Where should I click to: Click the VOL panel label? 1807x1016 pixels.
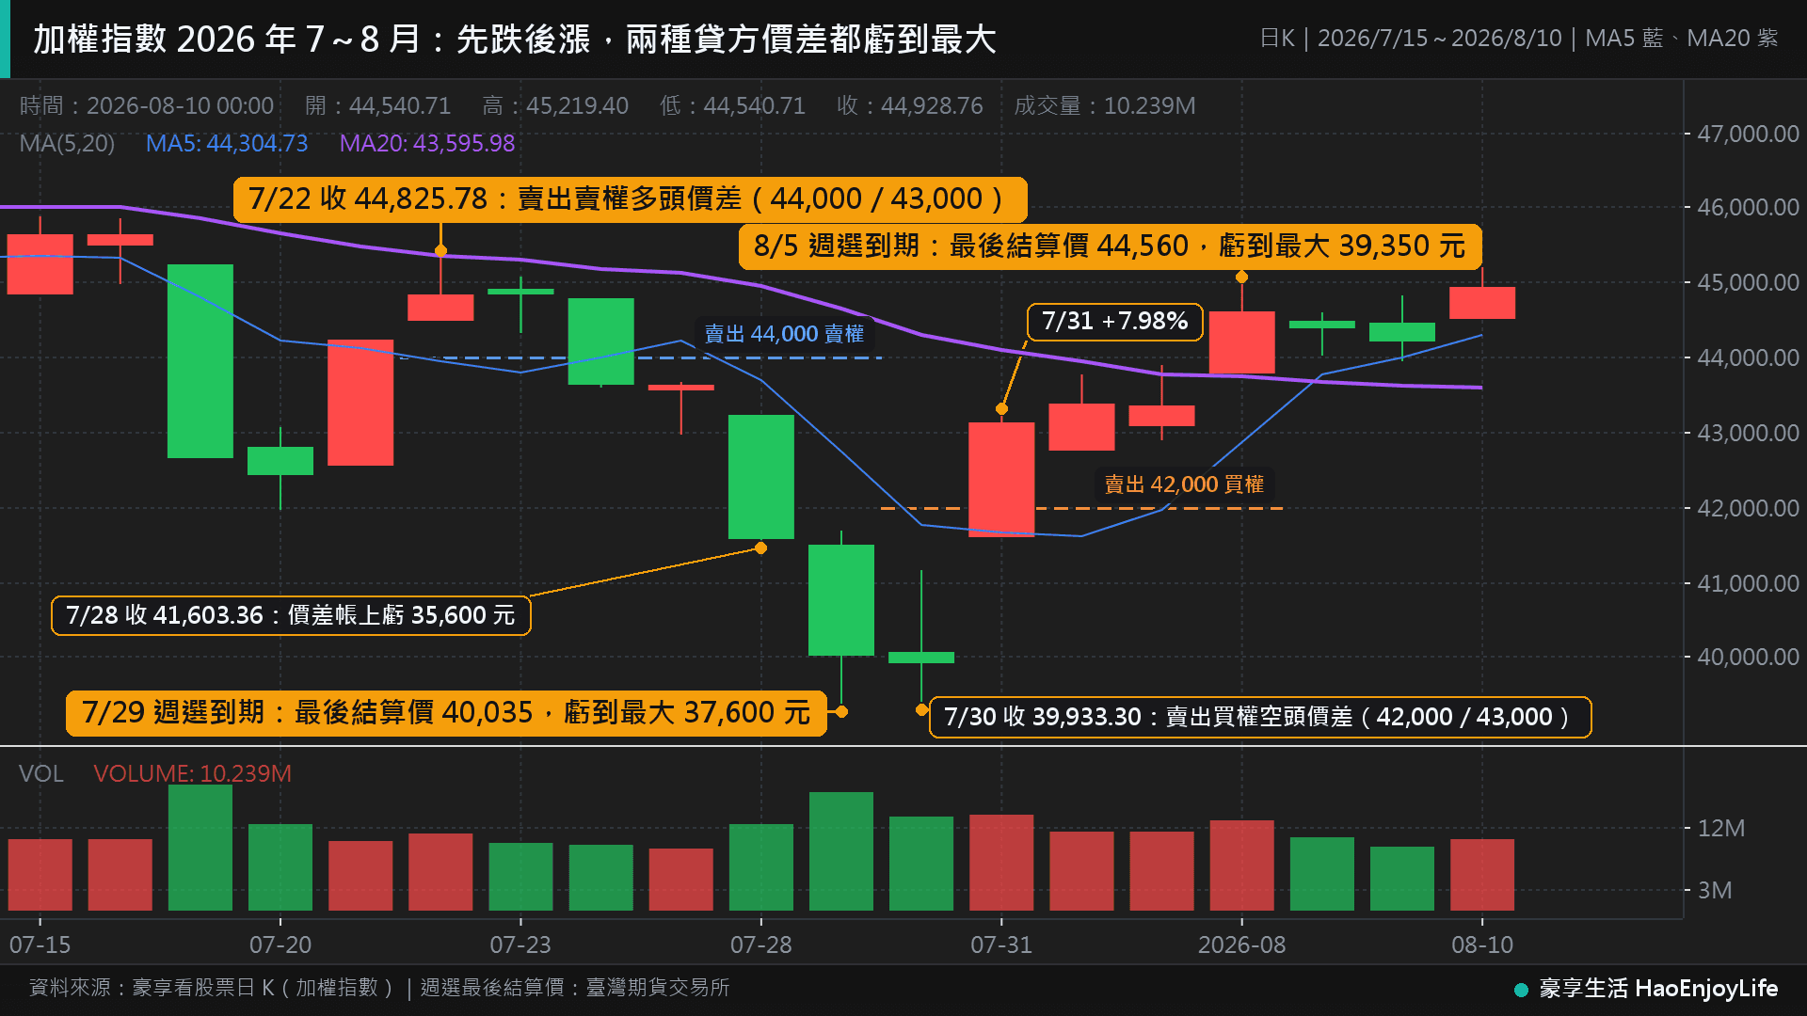point(41,773)
